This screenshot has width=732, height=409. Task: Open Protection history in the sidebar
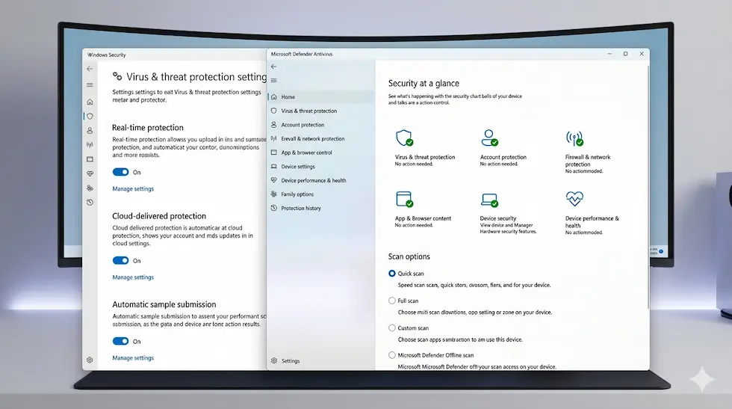point(300,208)
